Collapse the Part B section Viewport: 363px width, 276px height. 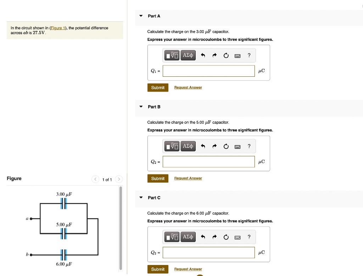140,107
